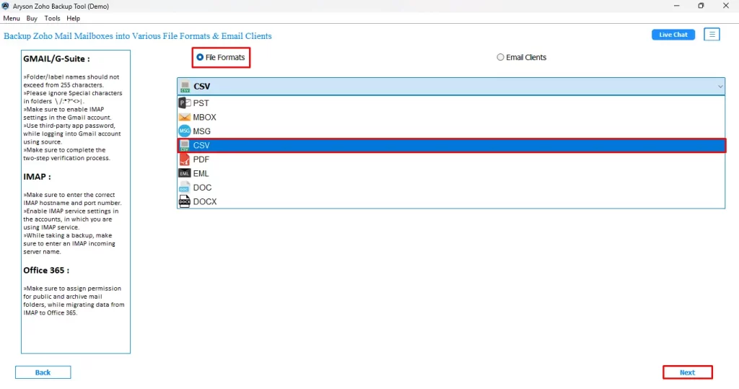Close the Aryson Zoho Backup Tool
Viewport: 739px width, 389px height.
click(x=726, y=6)
